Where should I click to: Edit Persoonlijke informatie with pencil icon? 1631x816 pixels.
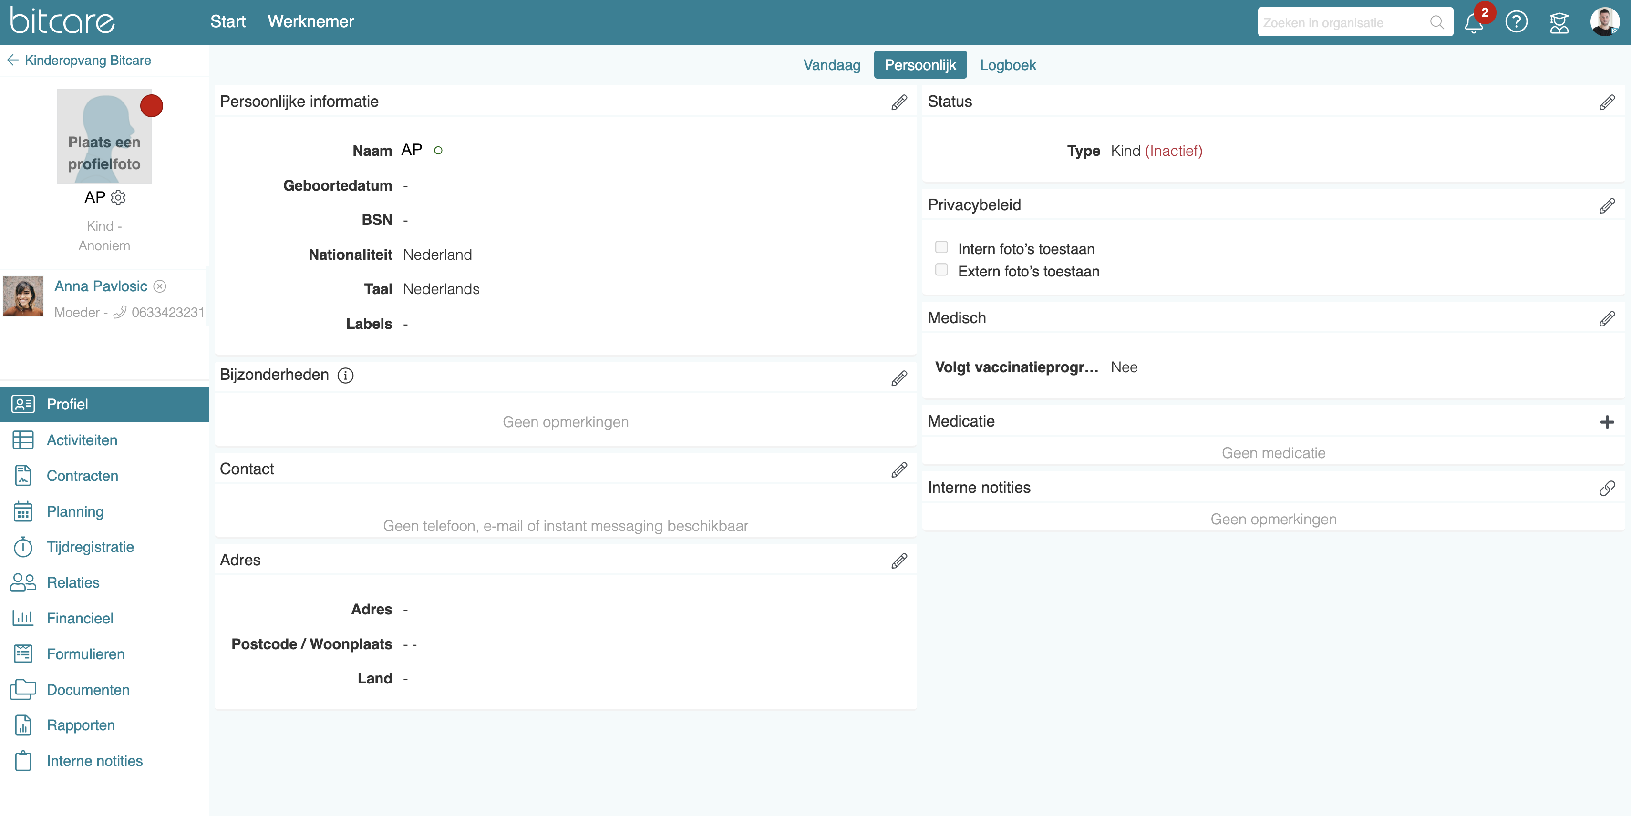898,102
